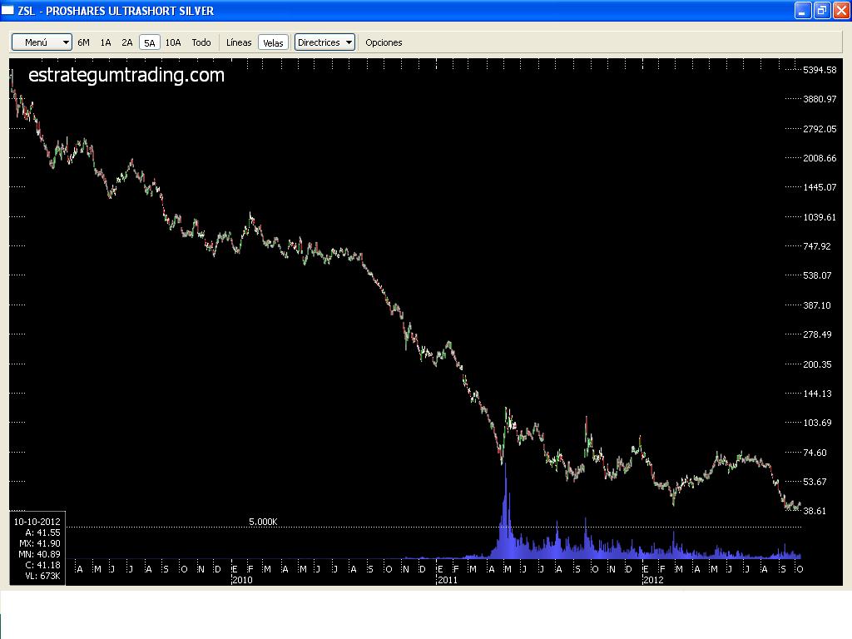
Task: Click the 1445.07 price axis label
Action: (820, 187)
